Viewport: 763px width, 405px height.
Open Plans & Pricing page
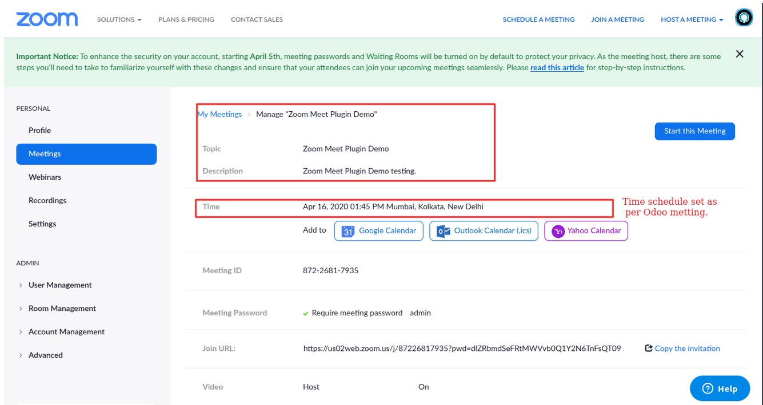click(186, 19)
